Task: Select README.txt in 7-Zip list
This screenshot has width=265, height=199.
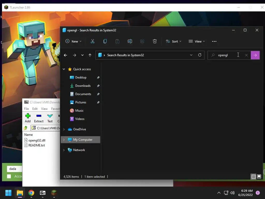Action: (36, 145)
